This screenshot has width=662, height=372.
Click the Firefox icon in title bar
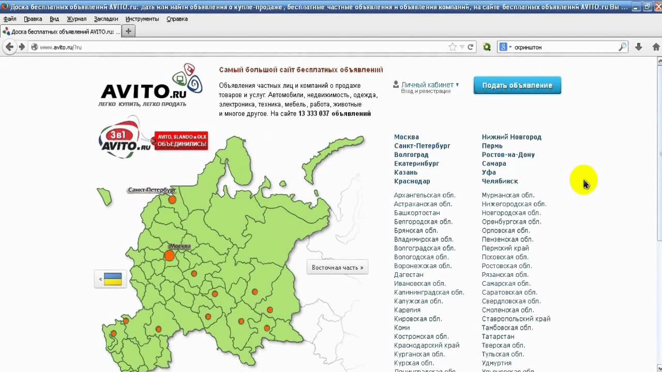click(5, 7)
